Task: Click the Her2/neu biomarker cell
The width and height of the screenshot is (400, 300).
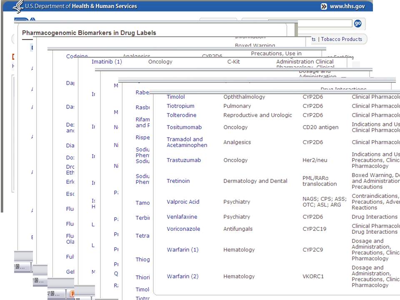Action: 315,160
